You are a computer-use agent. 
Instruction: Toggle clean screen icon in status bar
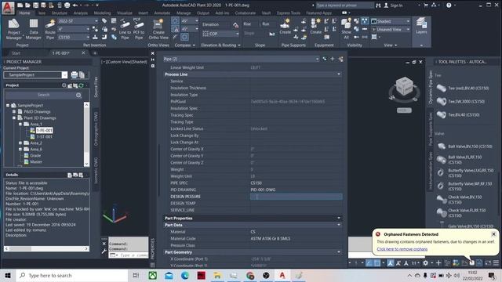tap(488, 263)
